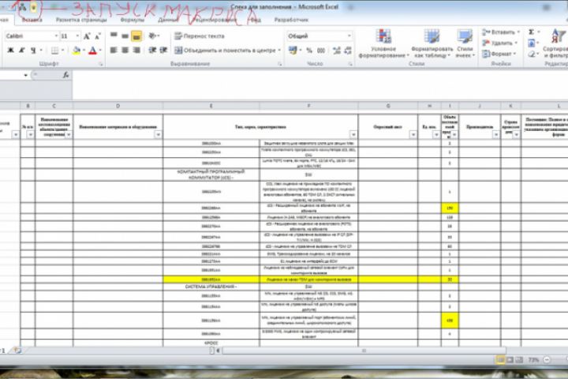Screen dimensions: 568x379
Task: Click the Условное форматирование icon
Action: [383, 36]
